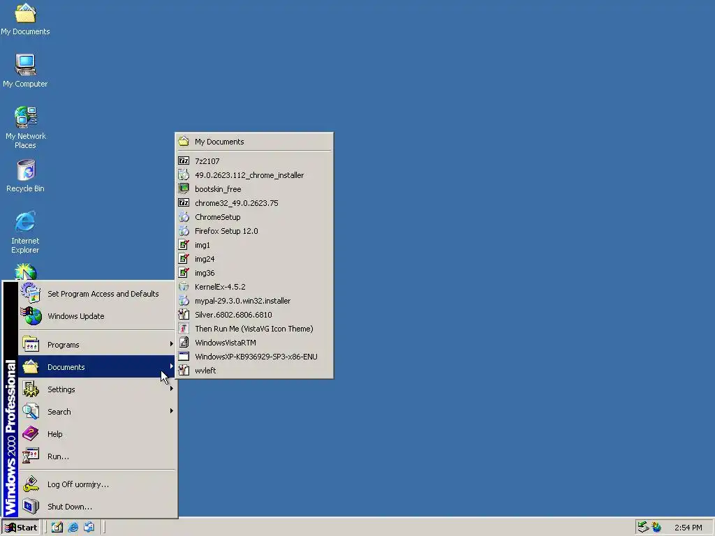The image size is (715, 536).
Task: Click the Set Program Access and Defaults label
Action: tap(103, 294)
